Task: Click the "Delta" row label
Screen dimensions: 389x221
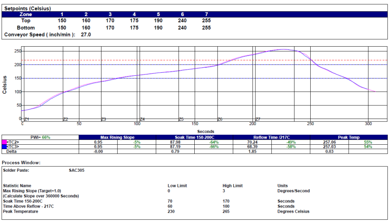Action: click(12, 151)
